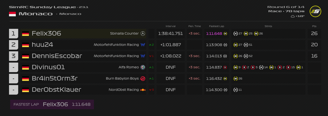
Task: Select the Stints column header
Action: pyautogui.click(x=268, y=26)
